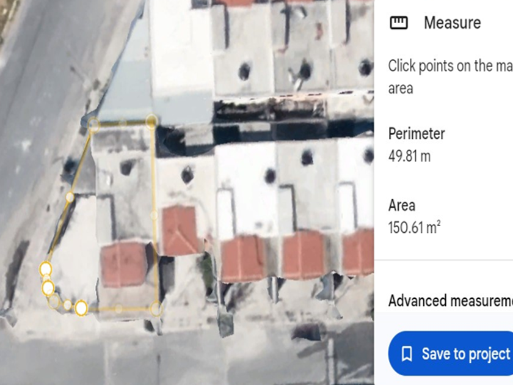Image resolution: width=513 pixels, height=385 pixels.
Task: Click the Perimeter label
Action: 417,134
